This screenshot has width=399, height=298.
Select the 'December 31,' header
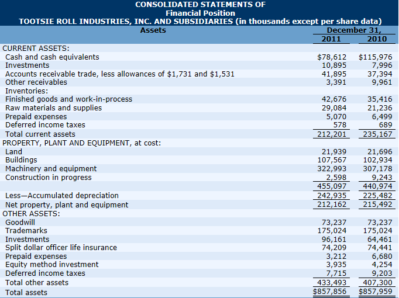354,30
